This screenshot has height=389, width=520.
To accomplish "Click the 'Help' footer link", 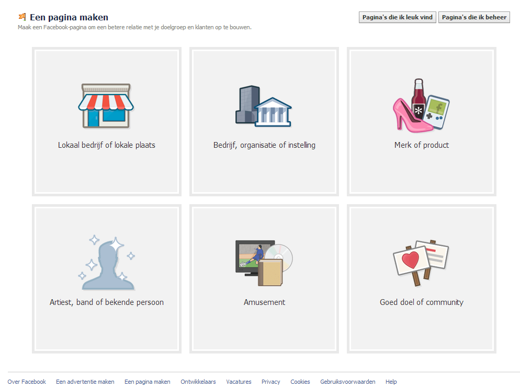I will pyautogui.click(x=391, y=382).
